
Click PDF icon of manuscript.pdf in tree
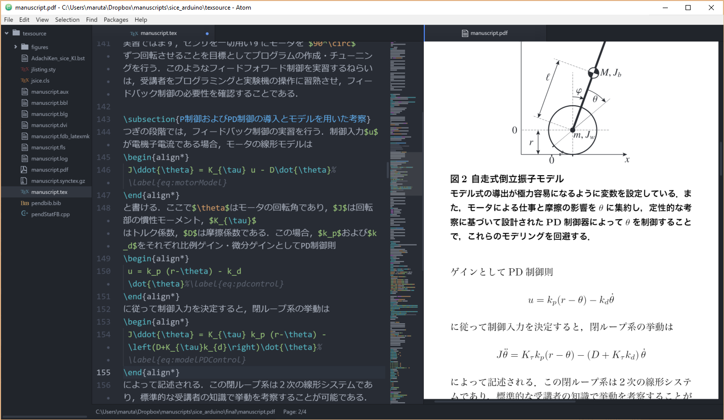pyautogui.click(x=24, y=170)
